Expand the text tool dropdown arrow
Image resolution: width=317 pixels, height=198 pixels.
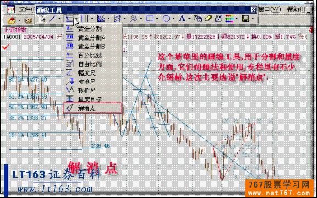pyautogui.click(x=190, y=19)
